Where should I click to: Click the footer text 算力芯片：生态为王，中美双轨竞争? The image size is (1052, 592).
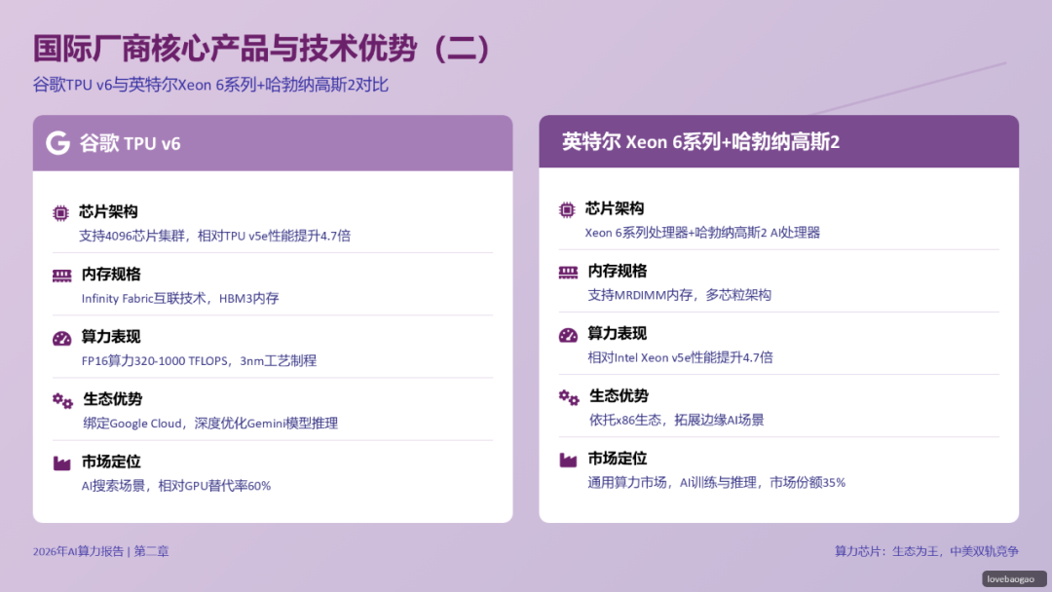926,551
